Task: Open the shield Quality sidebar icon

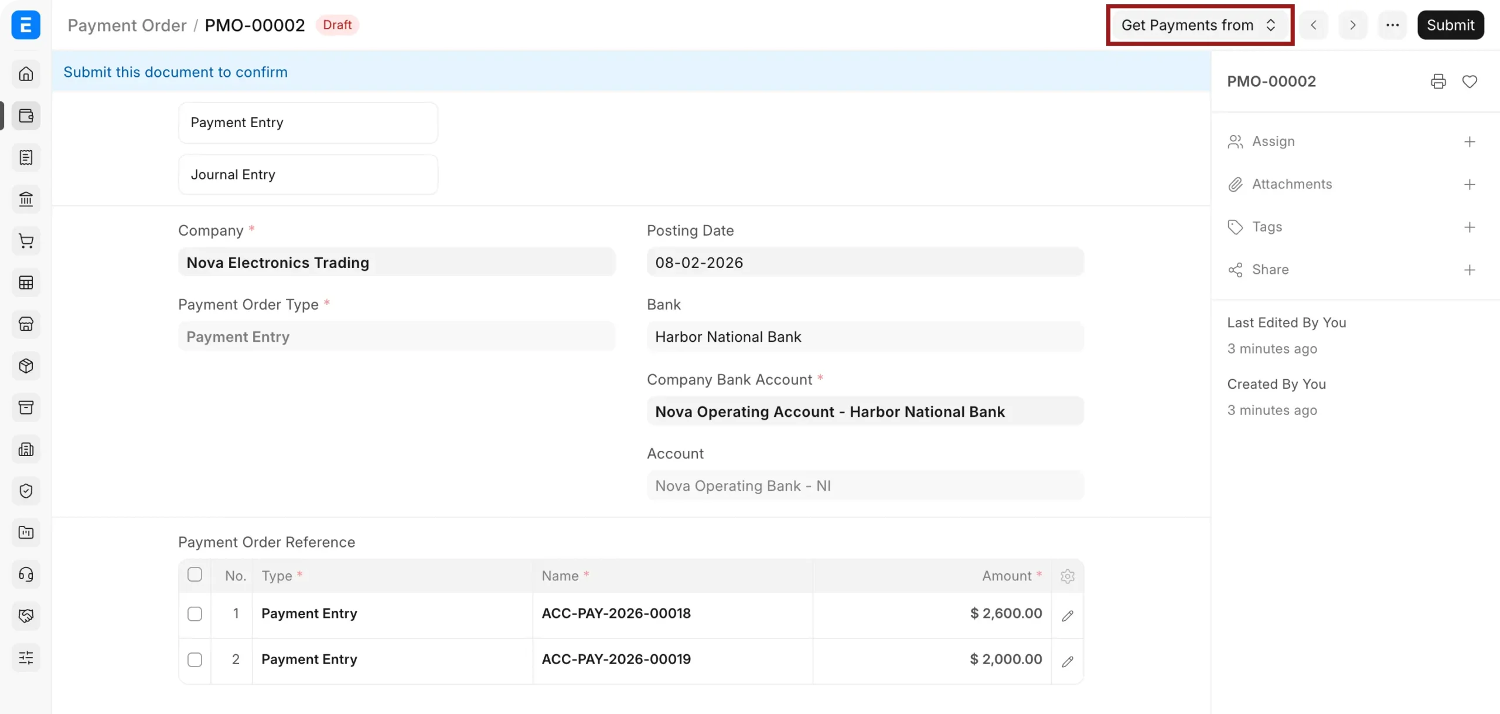Action: (26, 491)
